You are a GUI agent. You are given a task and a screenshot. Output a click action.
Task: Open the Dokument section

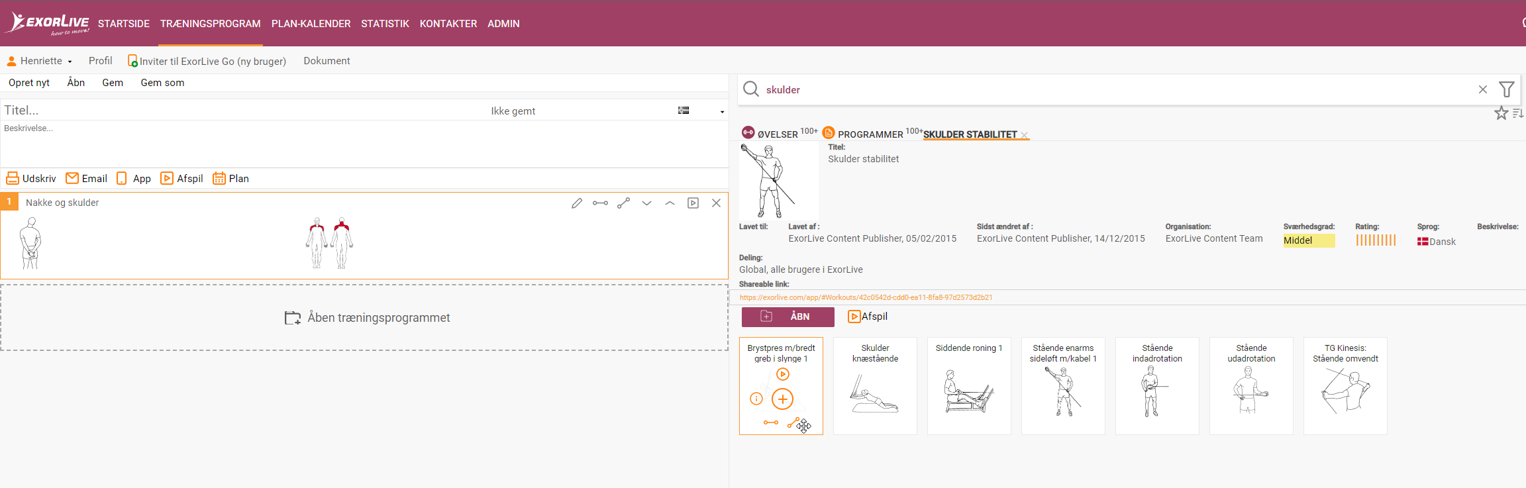327,61
